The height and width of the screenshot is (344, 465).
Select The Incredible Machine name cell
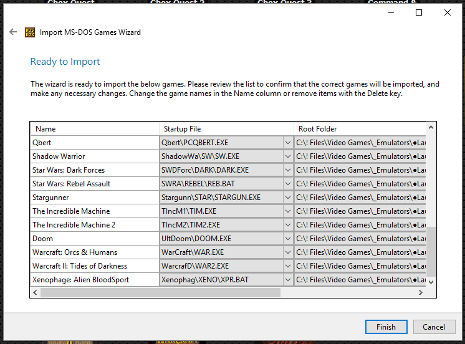(x=95, y=211)
